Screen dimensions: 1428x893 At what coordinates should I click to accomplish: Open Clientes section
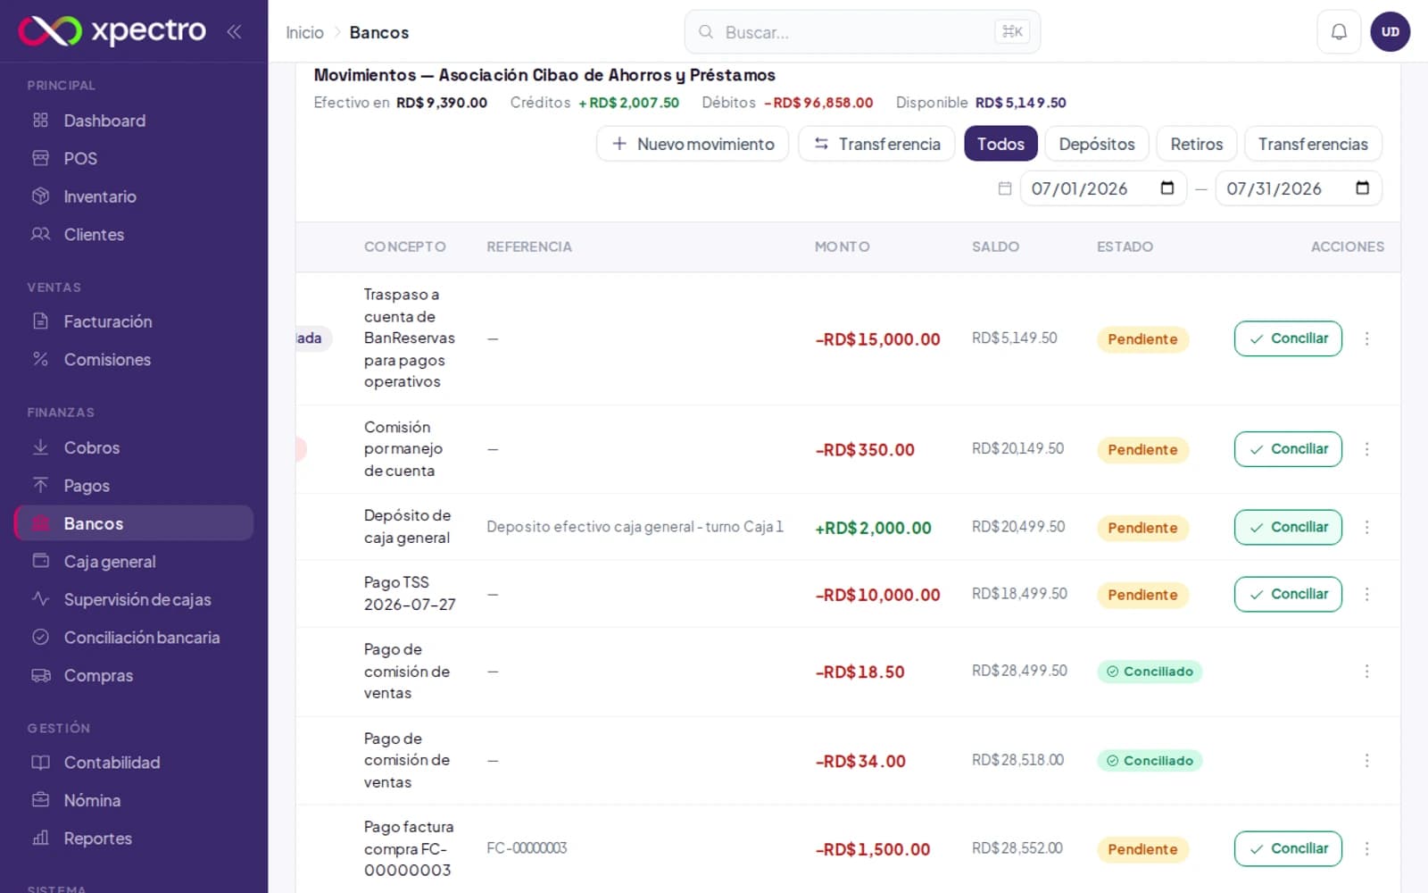134,234
